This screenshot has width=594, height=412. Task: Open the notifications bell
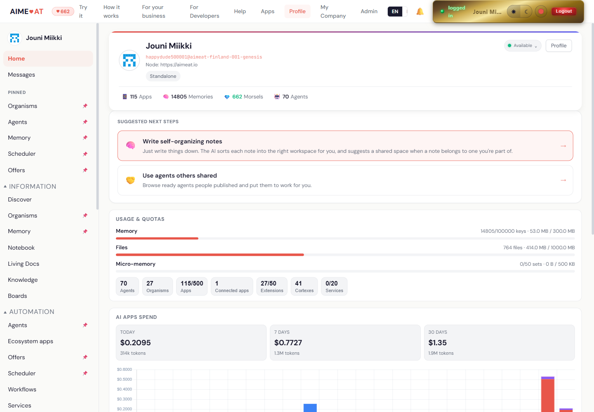420,12
